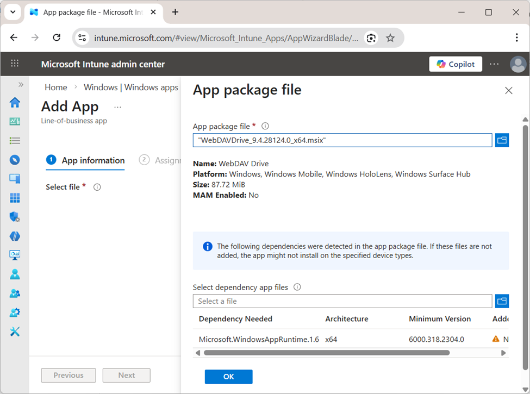Select the Devices section in the sidebar
This screenshot has height=394, width=530.
click(15, 178)
